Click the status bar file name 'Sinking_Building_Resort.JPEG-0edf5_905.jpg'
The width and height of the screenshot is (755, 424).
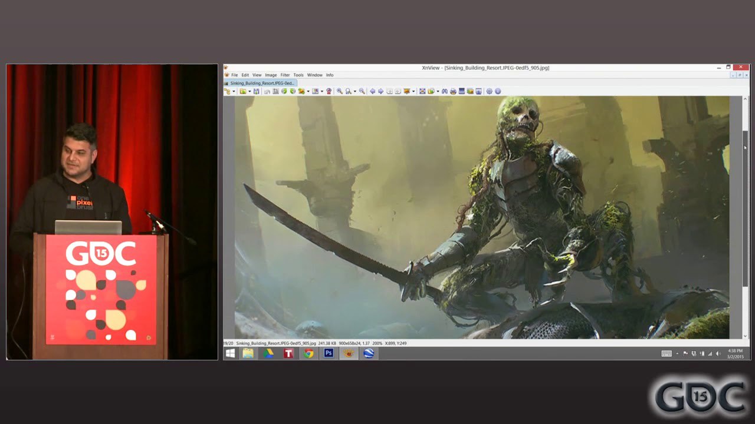point(275,343)
